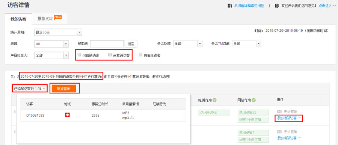Screen dimensions: 338x145
Task: Click the 搜索 button
Action: pos(131,44)
